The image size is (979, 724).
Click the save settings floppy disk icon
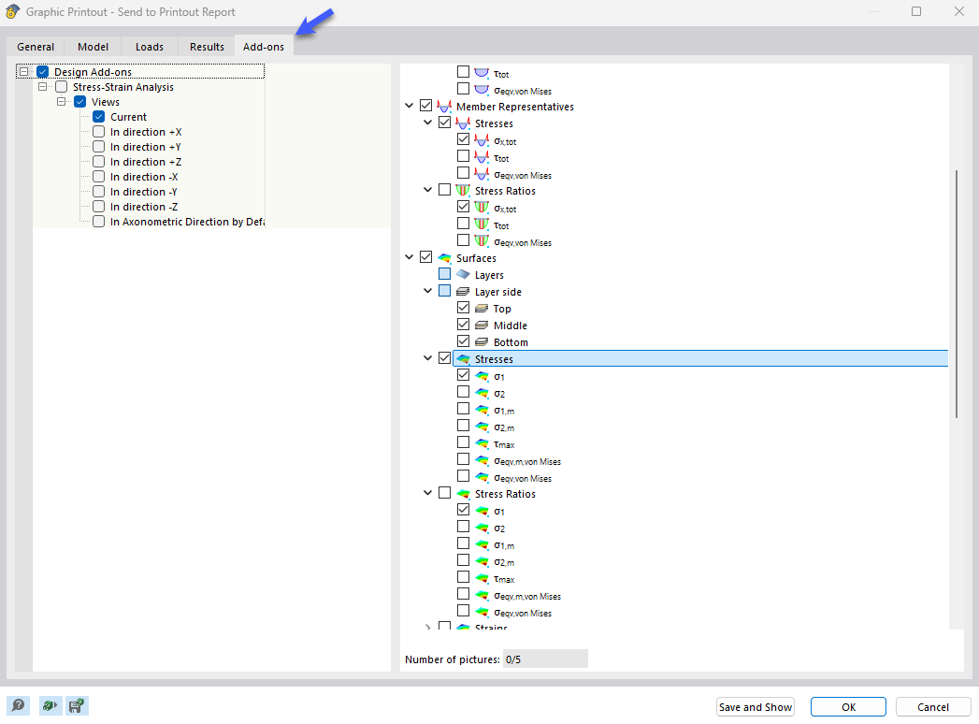click(x=78, y=705)
